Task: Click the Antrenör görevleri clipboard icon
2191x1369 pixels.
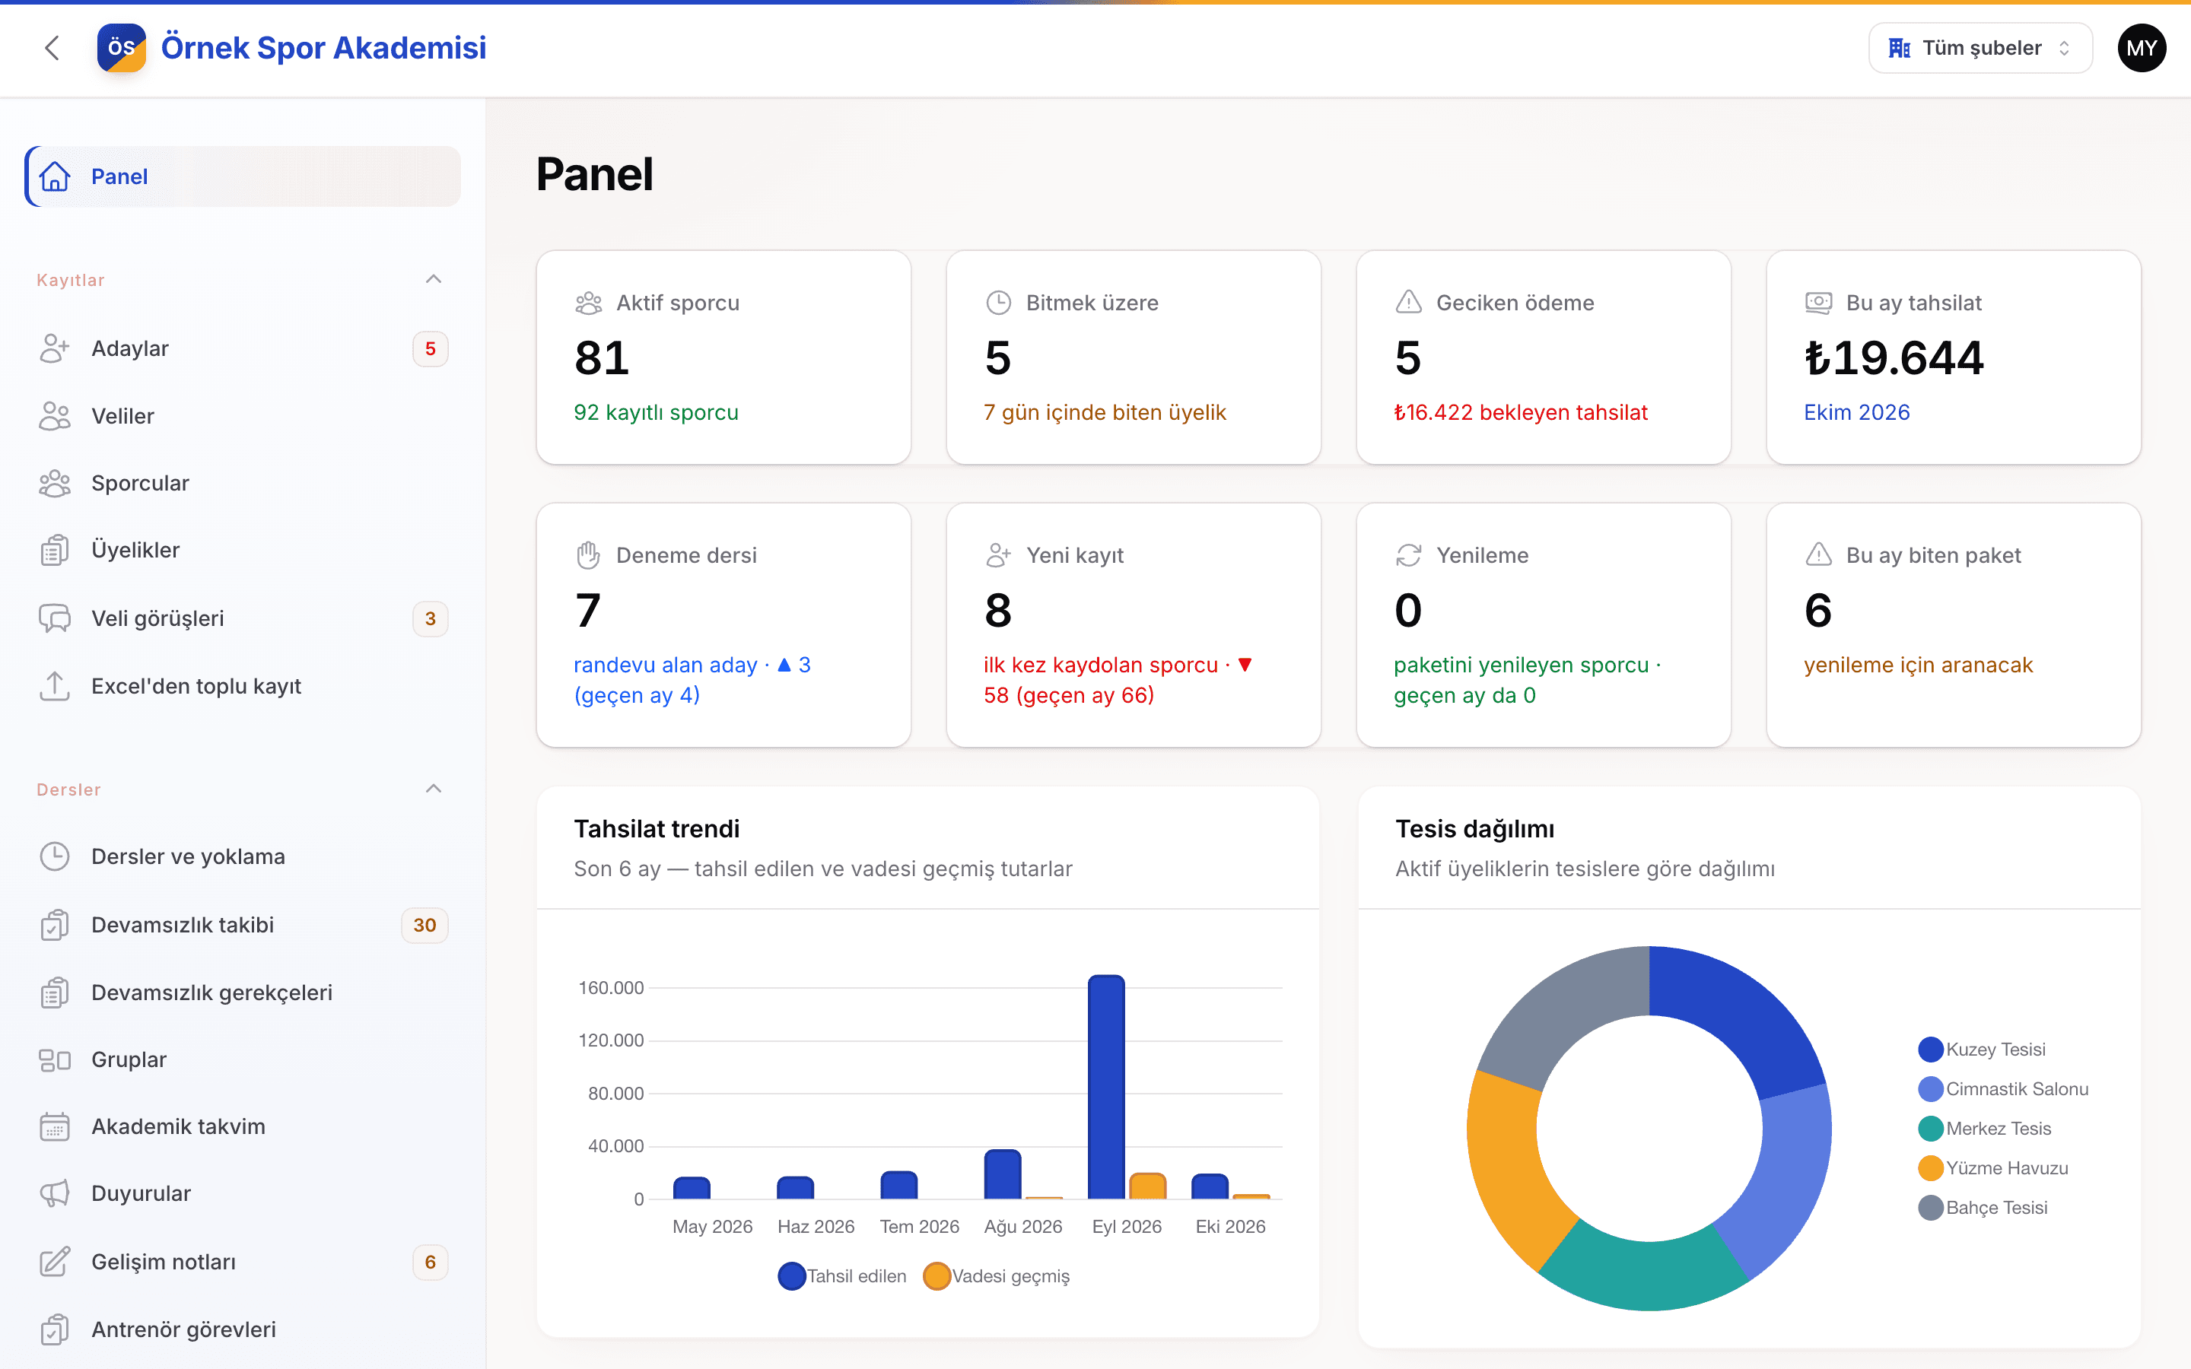Action: click(56, 1330)
